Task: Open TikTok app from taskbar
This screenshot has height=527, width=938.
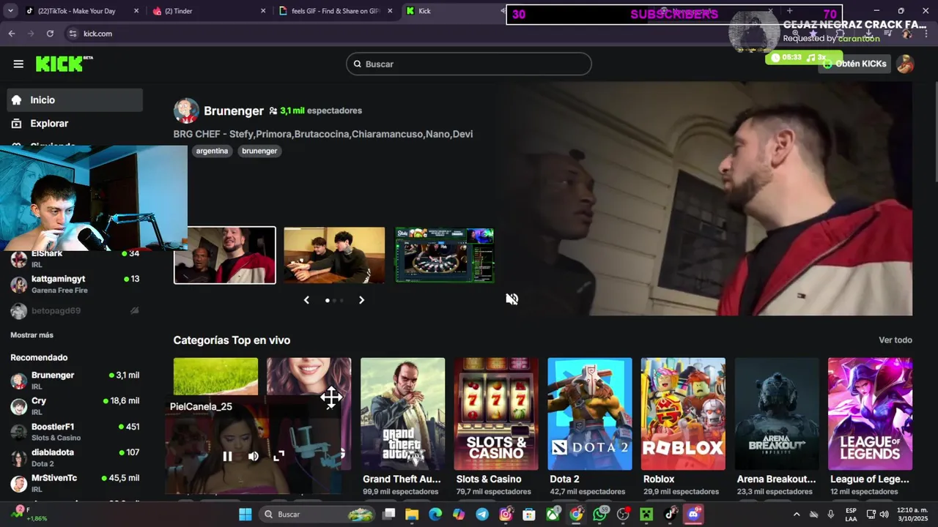Action: 671,515
